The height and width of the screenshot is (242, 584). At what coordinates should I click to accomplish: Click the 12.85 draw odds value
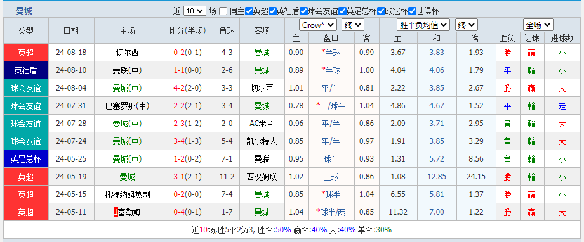pos(437,177)
